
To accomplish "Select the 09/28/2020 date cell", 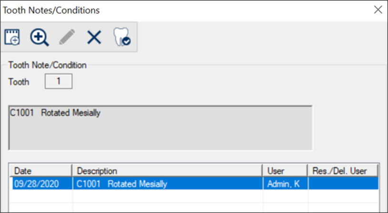I will pos(42,183).
